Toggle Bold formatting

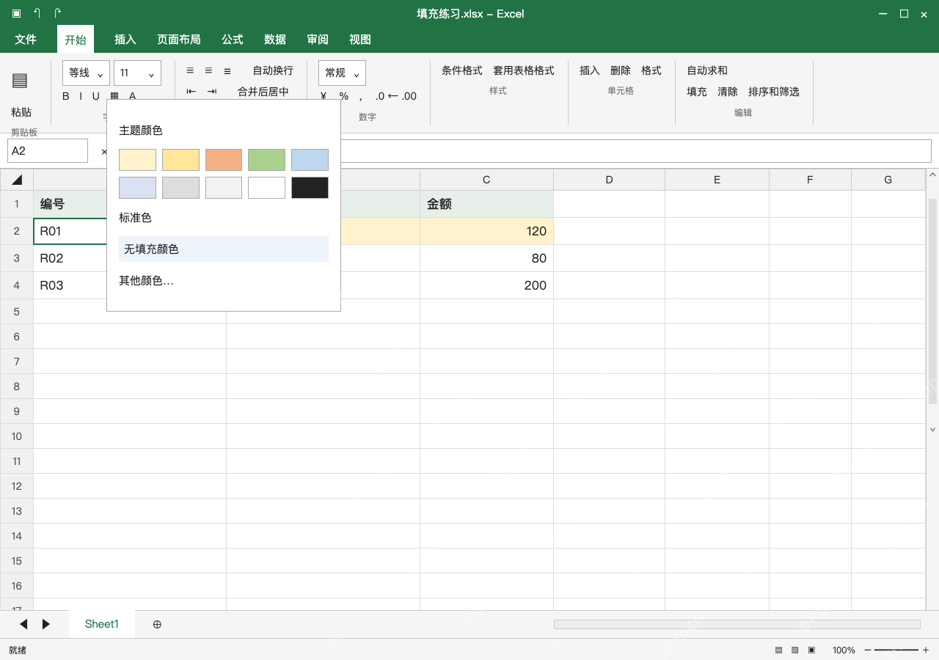[66, 96]
